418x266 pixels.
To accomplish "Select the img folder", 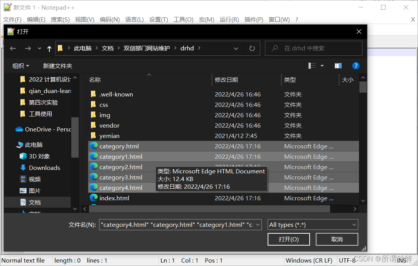I will (x=223, y=115).
